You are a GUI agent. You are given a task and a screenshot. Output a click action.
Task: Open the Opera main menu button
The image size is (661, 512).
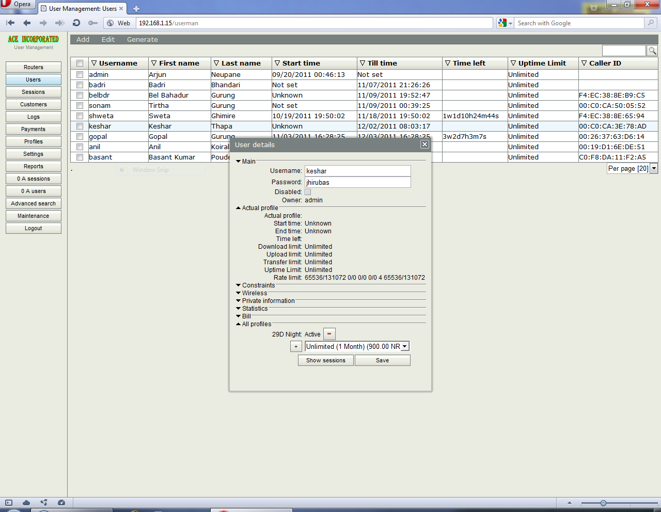click(17, 4)
